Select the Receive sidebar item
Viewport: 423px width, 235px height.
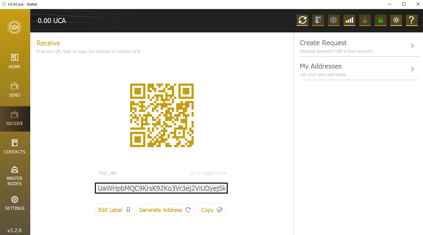(x=15, y=118)
